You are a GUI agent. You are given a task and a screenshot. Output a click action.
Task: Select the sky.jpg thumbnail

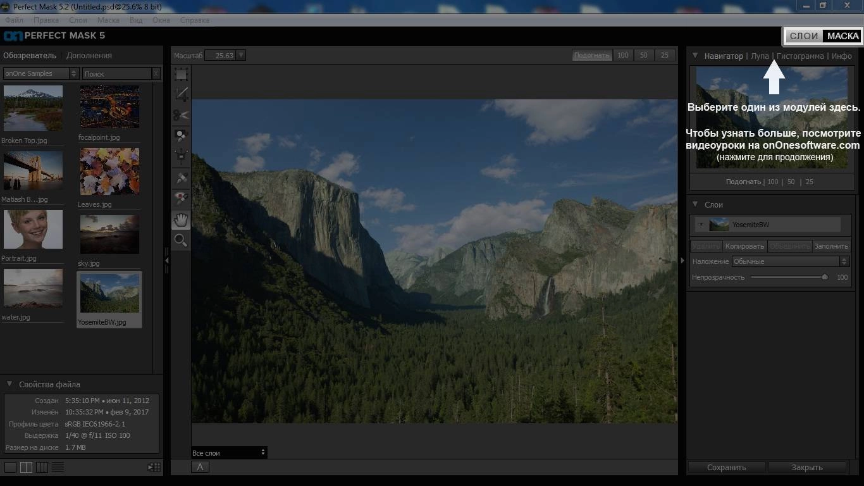coord(109,234)
